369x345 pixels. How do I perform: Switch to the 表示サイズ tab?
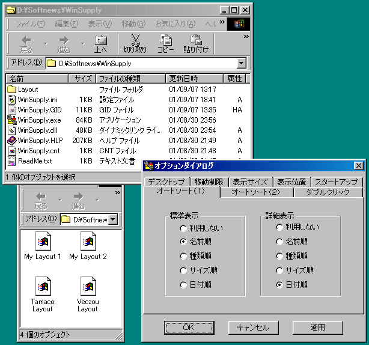click(x=250, y=182)
